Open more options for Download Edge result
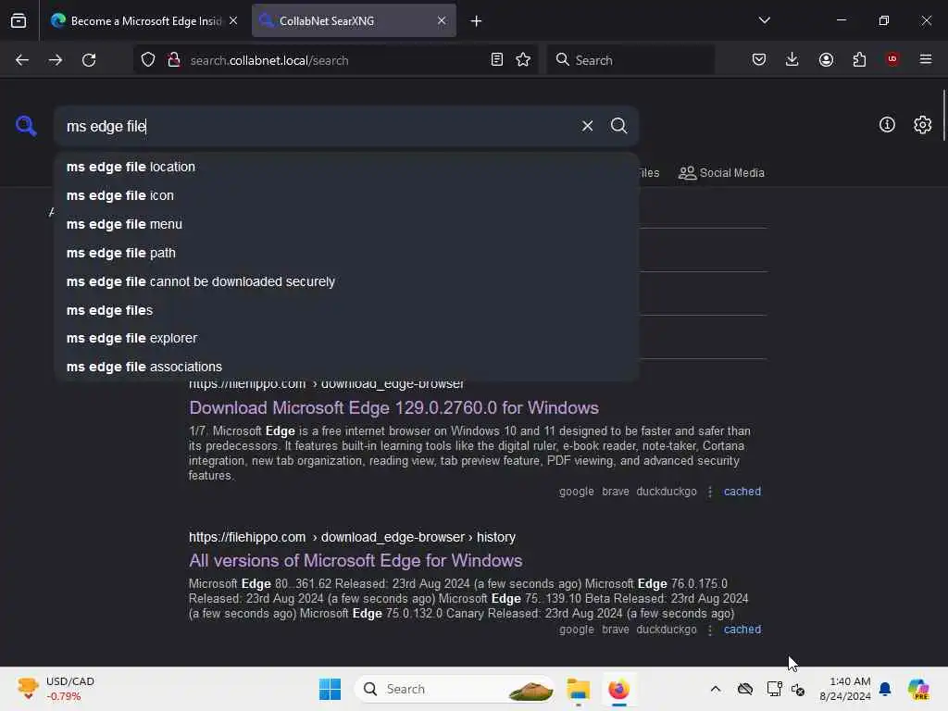Screen dimensions: 948x711 tap(710, 493)
